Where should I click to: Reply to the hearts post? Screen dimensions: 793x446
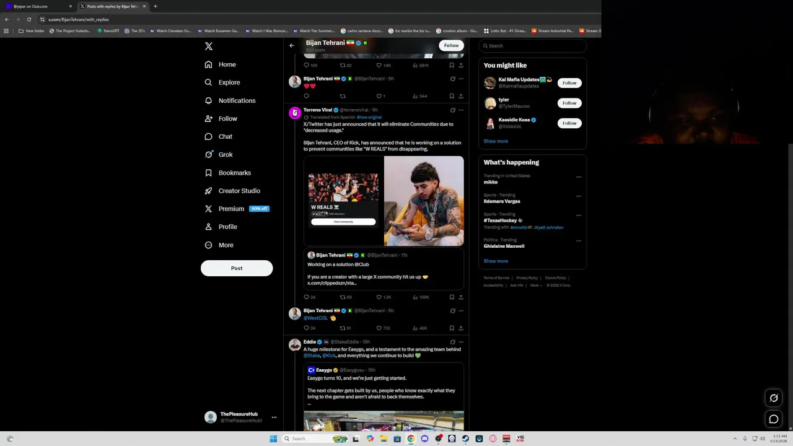(306, 96)
